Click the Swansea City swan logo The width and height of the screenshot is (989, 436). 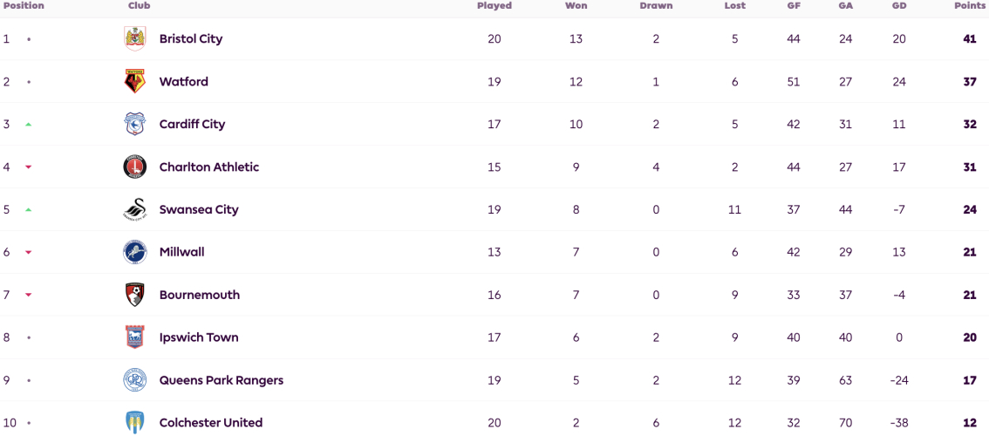pos(134,209)
